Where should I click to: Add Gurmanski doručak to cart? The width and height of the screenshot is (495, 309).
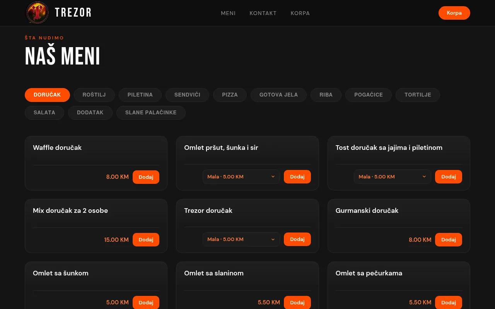(449, 239)
